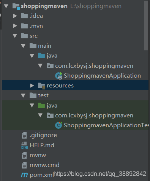Viewport: 150px width, 181px height.
Task: Expand the .idea folder arrow
Action: (15, 16)
